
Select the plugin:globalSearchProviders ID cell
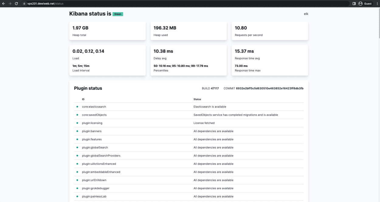click(x=101, y=156)
